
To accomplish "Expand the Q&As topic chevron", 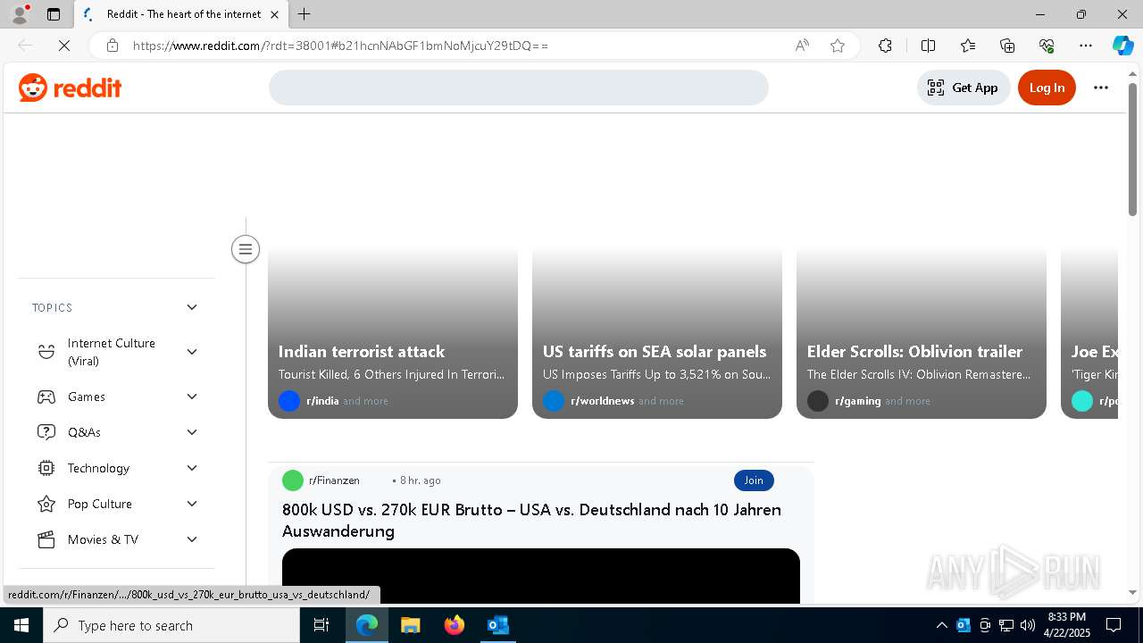I will [x=192, y=432].
